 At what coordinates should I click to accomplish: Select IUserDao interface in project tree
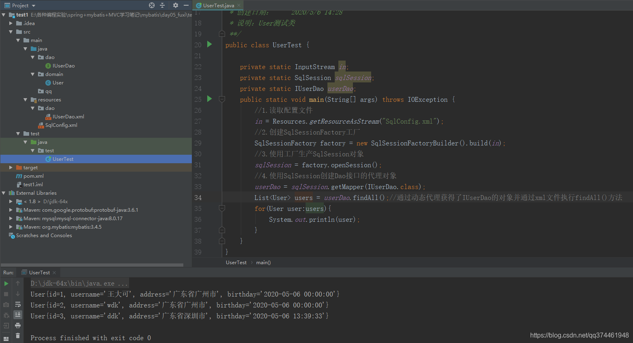64,66
